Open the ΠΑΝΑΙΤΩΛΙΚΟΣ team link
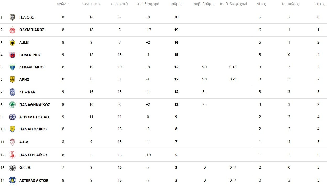327x186 pixels. click(x=33, y=129)
